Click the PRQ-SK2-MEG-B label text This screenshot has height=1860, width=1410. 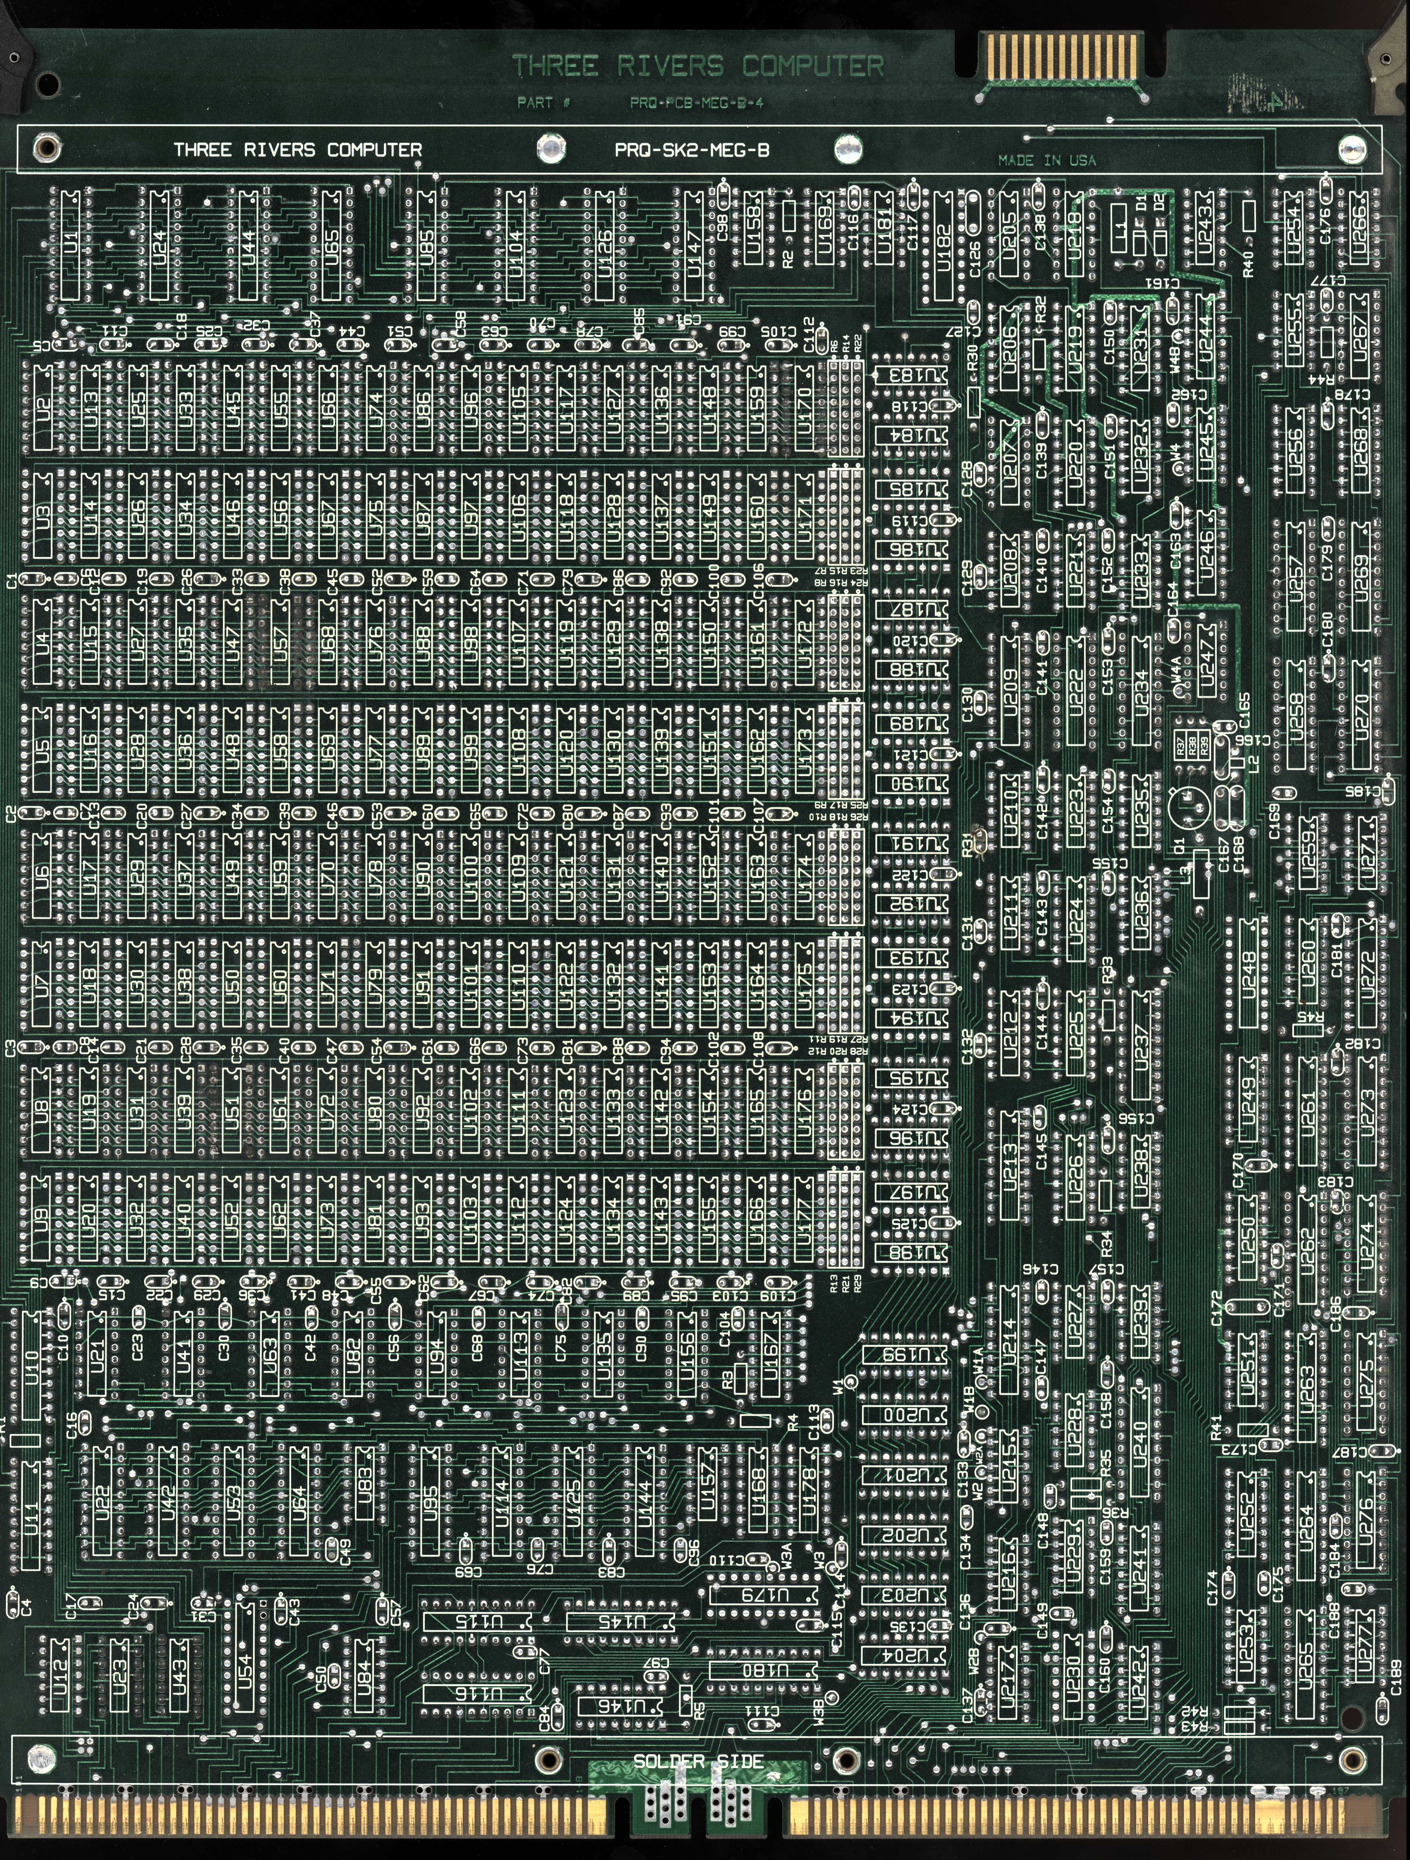[x=691, y=151]
